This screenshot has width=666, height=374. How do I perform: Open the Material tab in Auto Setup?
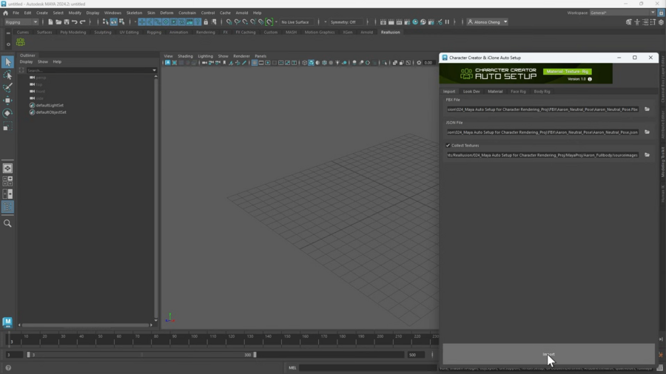coord(495,92)
